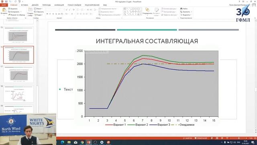The height and width of the screenshot is (145, 257).
Task: Open the Arrange (Упорядочить) dropdown arrow
Action: pos(147,15)
